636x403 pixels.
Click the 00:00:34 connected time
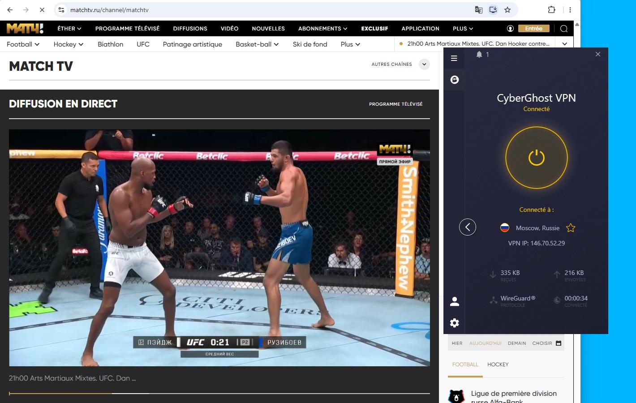point(576,298)
